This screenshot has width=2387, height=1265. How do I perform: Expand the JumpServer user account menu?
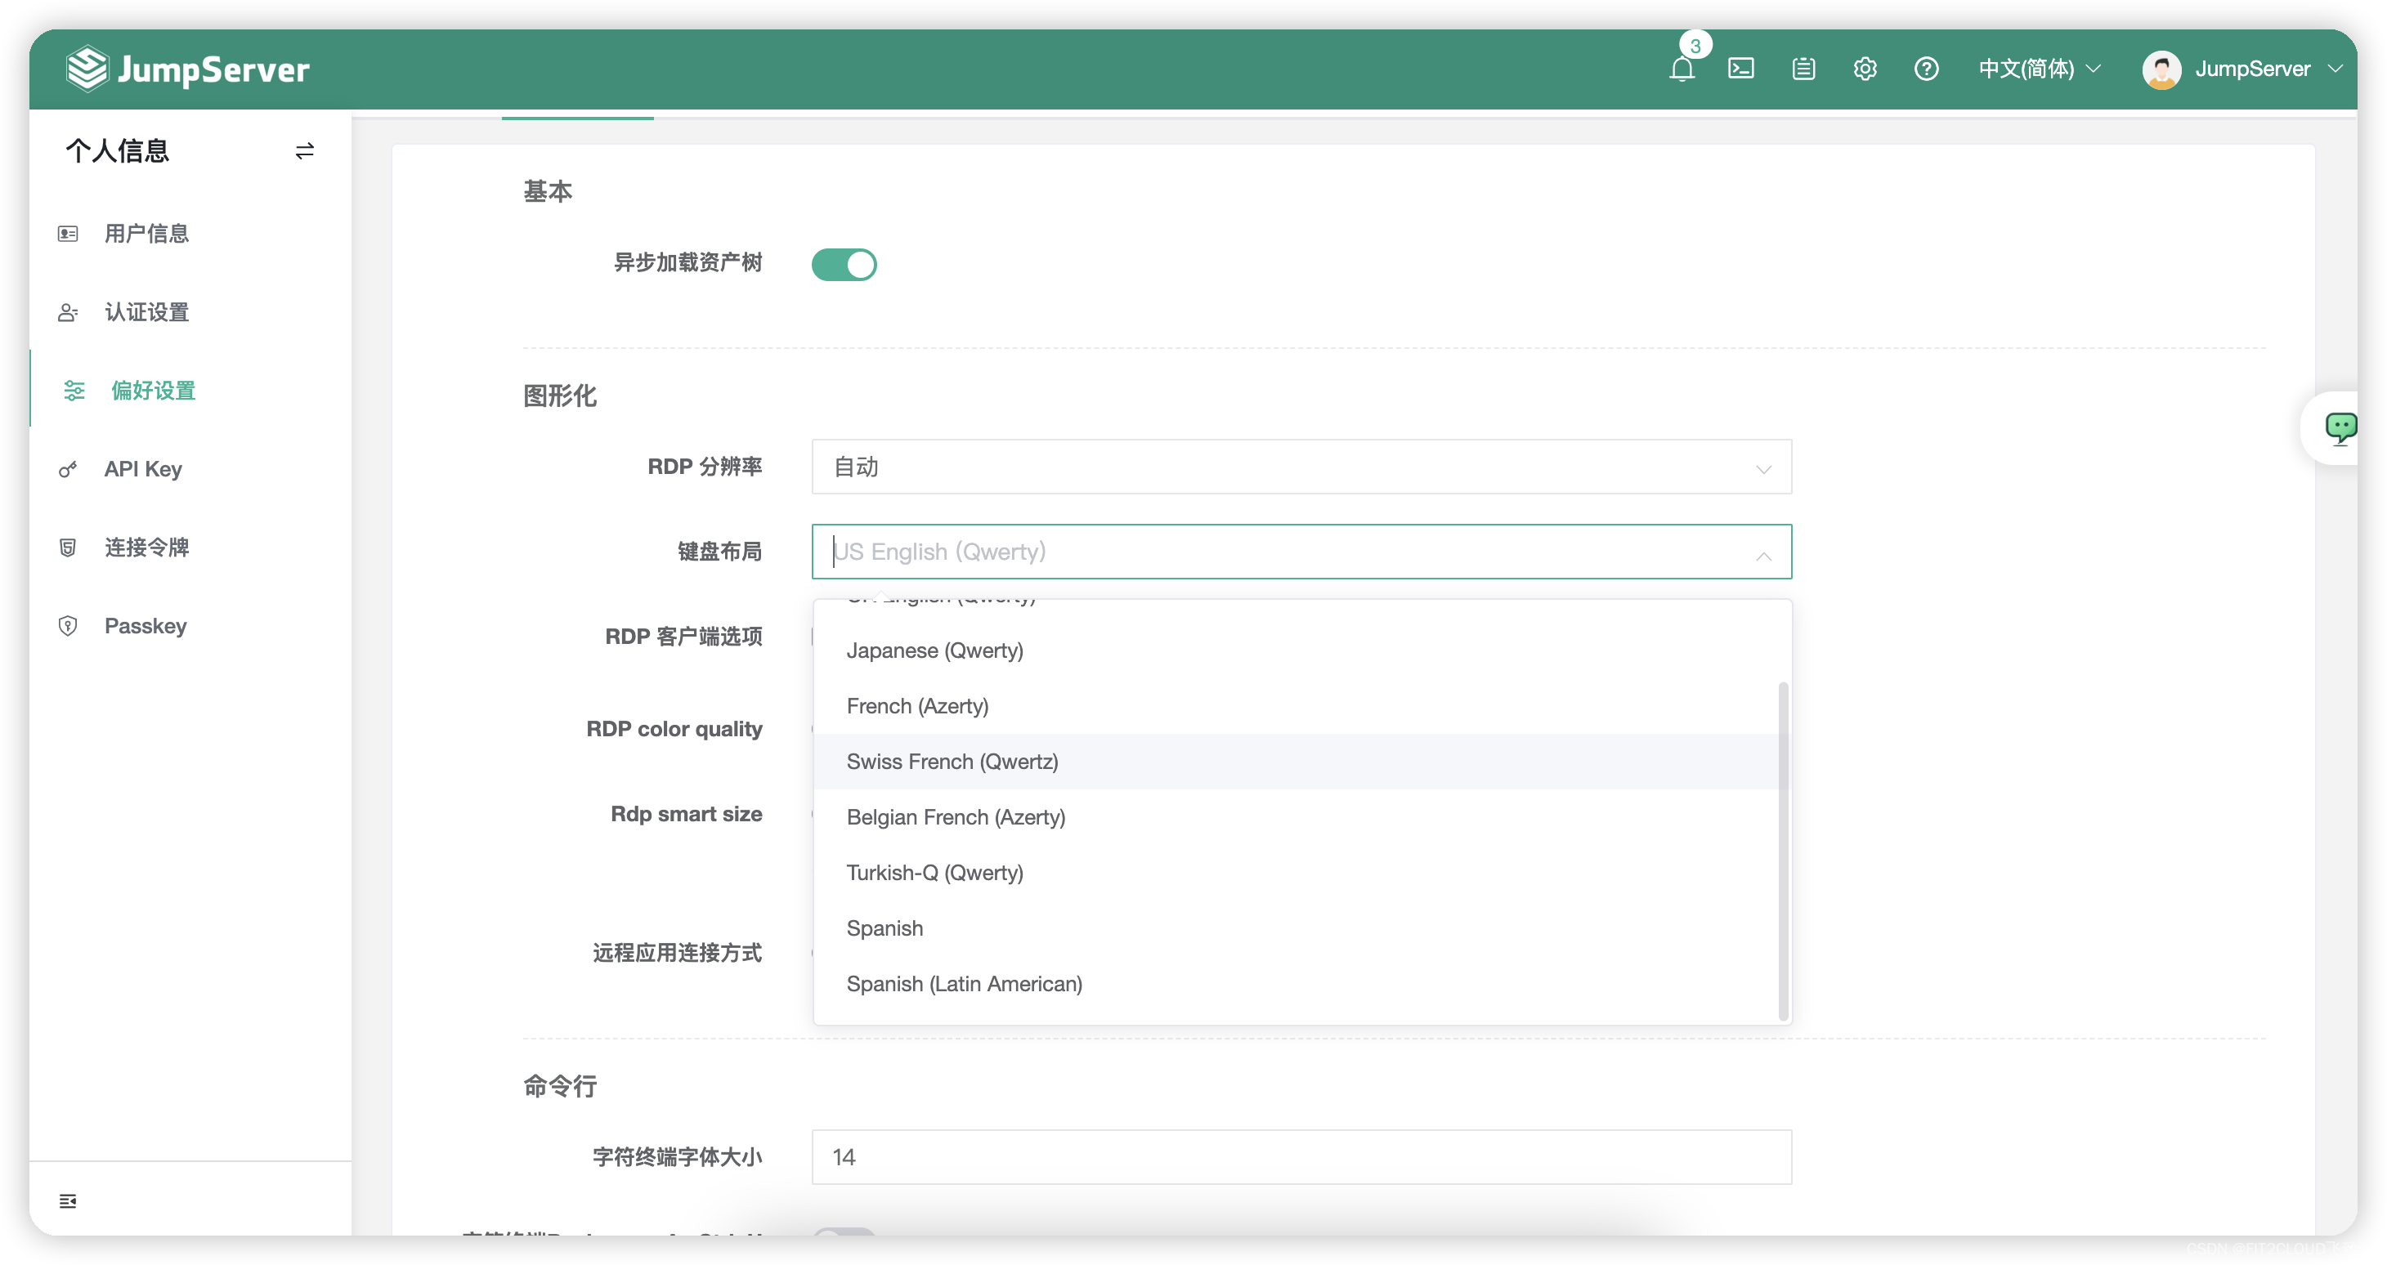click(2268, 69)
